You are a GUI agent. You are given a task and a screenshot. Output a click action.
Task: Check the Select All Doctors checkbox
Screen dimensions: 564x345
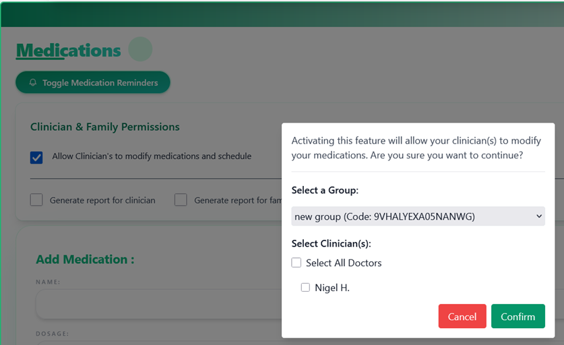(296, 263)
